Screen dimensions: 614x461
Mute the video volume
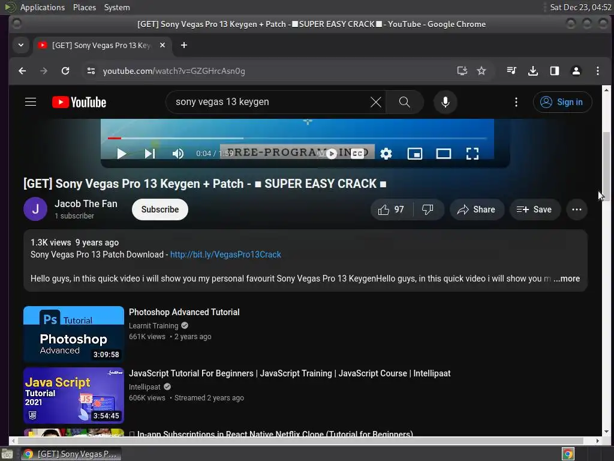[177, 154]
